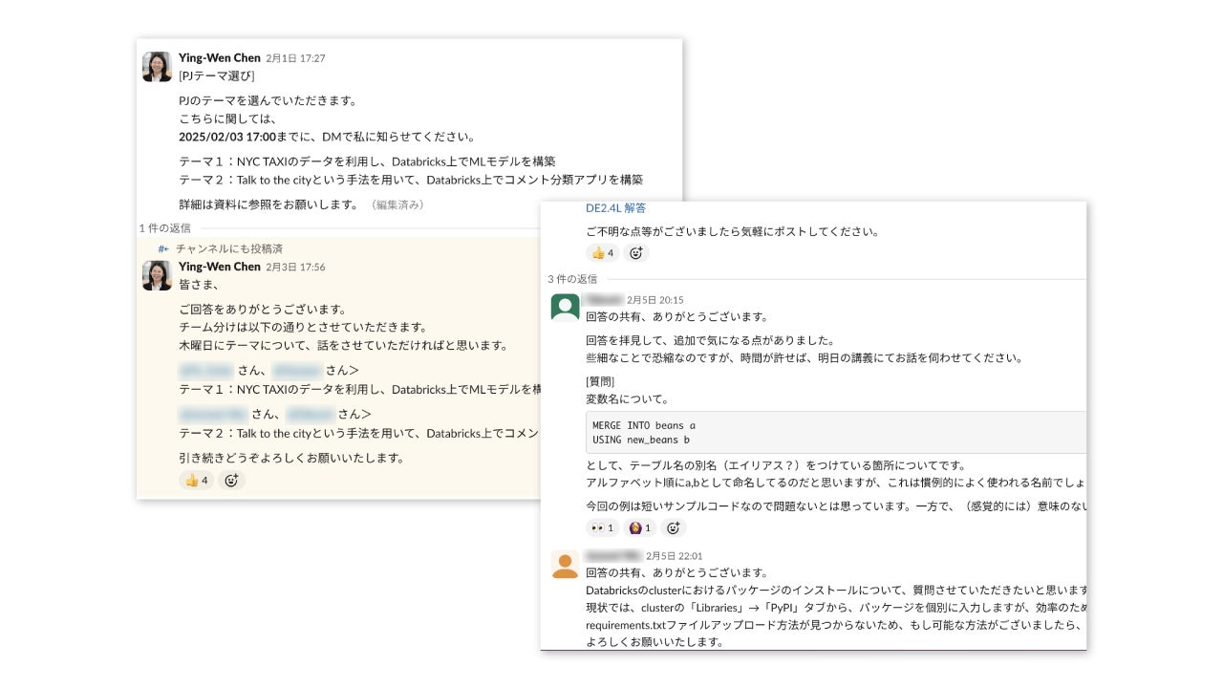Viewport: 1223px width, 688px height.
Task: Open the orange avatar user's profile
Action: [x=565, y=564]
